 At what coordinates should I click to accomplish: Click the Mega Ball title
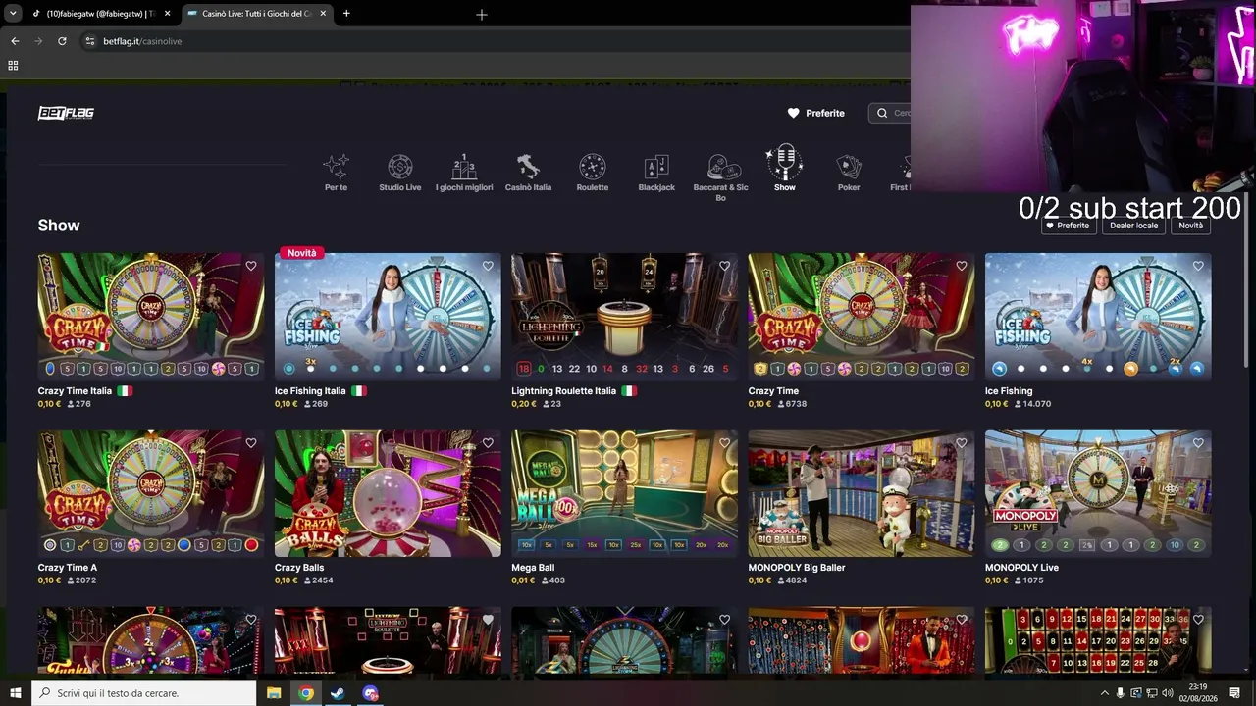tap(533, 568)
